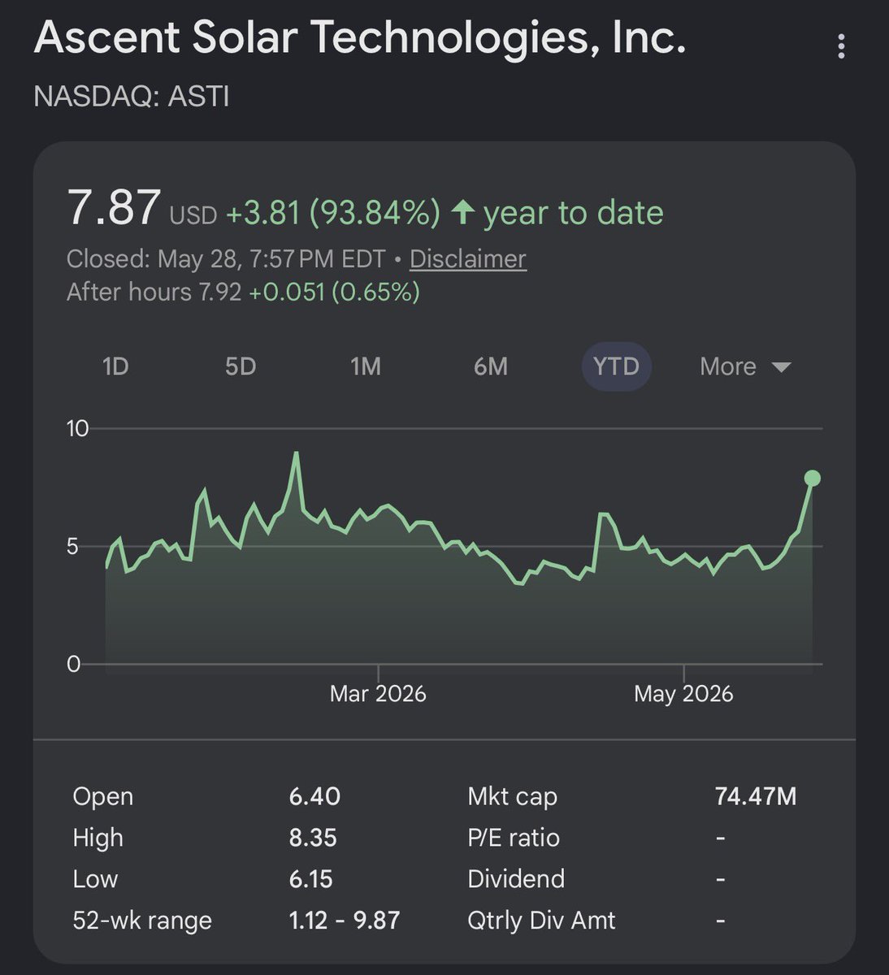Screen dimensions: 889x975
Task: Click the May 2026 axis label
Action: tap(683, 694)
